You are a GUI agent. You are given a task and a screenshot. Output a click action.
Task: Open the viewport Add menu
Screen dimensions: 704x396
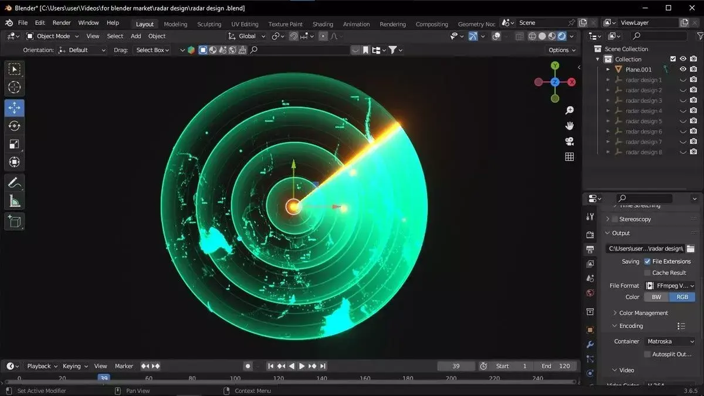pyautogui.click(x=136, y=36)
